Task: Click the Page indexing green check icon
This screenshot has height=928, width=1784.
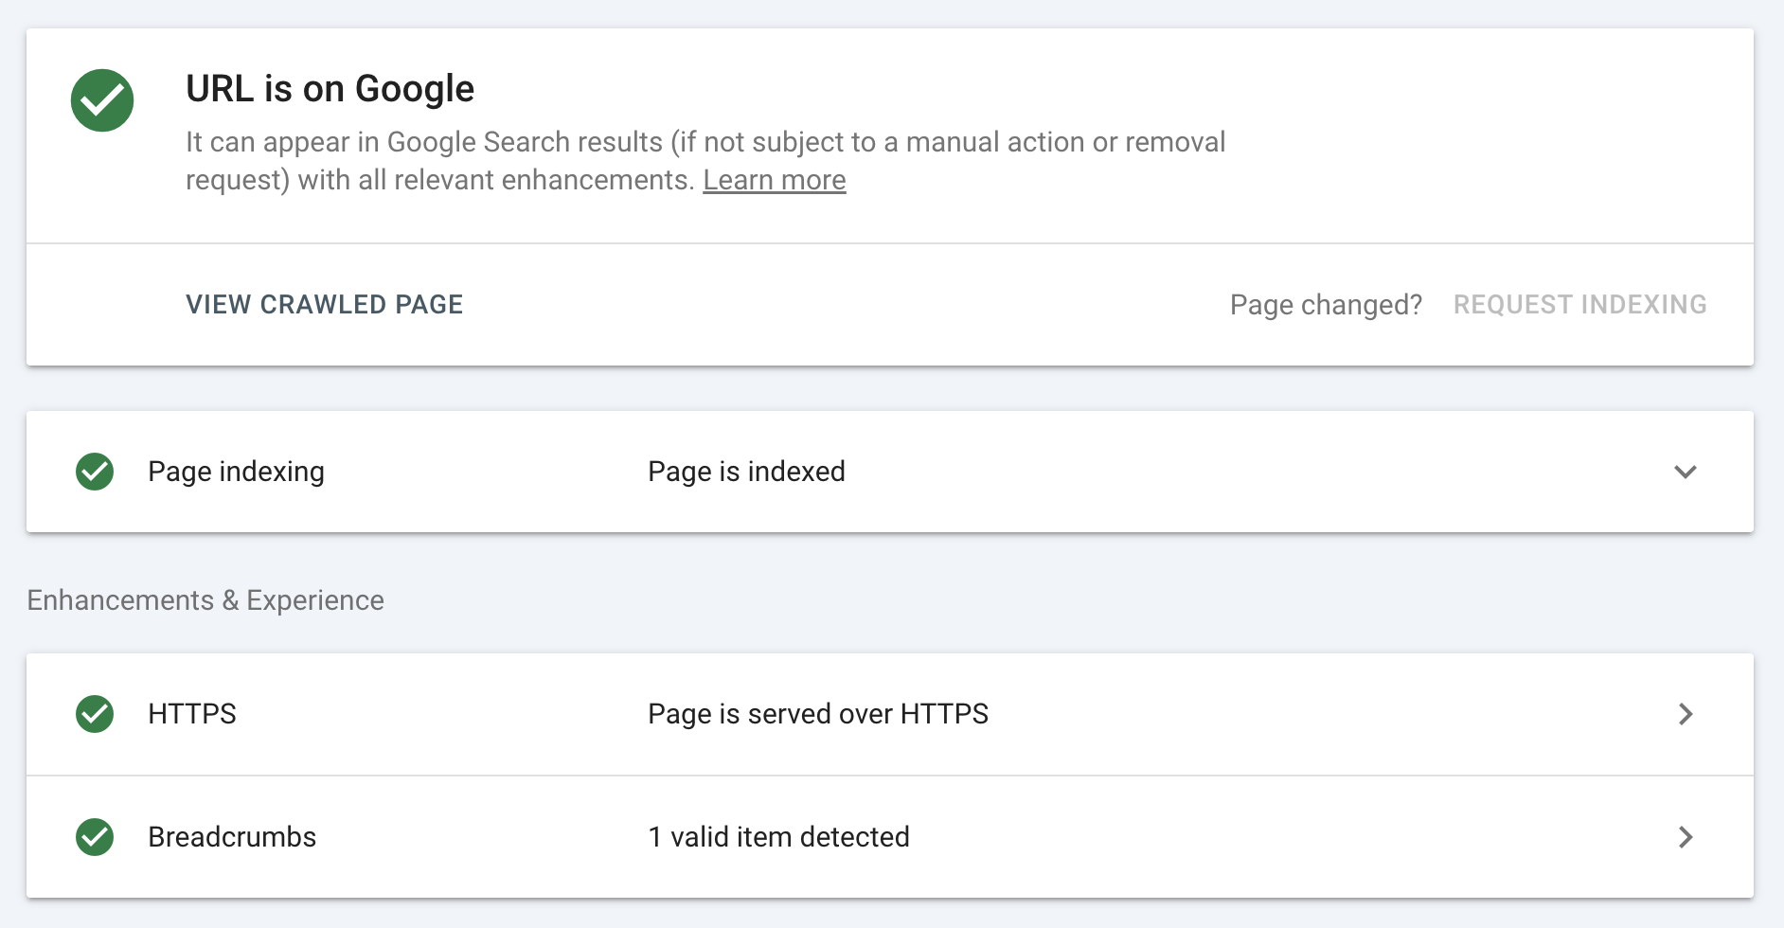Action: 95,472
